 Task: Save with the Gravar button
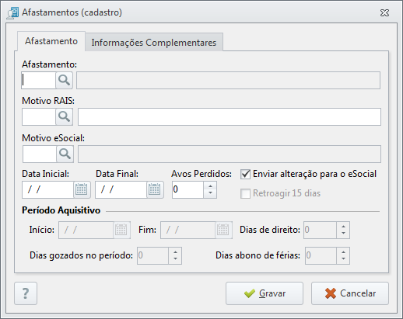[265, 293]
